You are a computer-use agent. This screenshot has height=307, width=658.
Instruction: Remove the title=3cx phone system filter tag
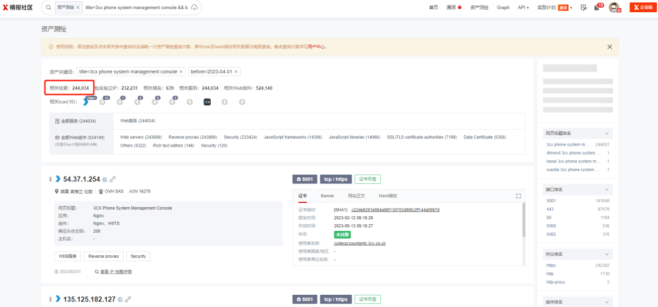(x=181, y=72)
